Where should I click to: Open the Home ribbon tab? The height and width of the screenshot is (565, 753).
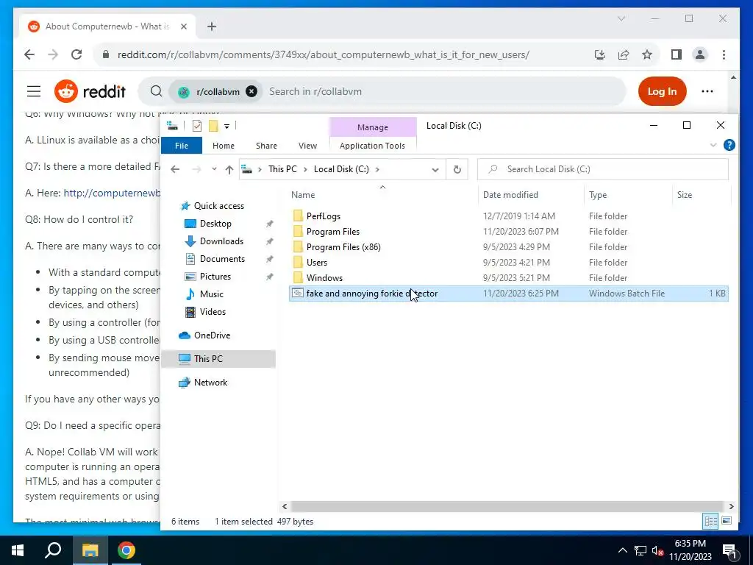(224, 146)
